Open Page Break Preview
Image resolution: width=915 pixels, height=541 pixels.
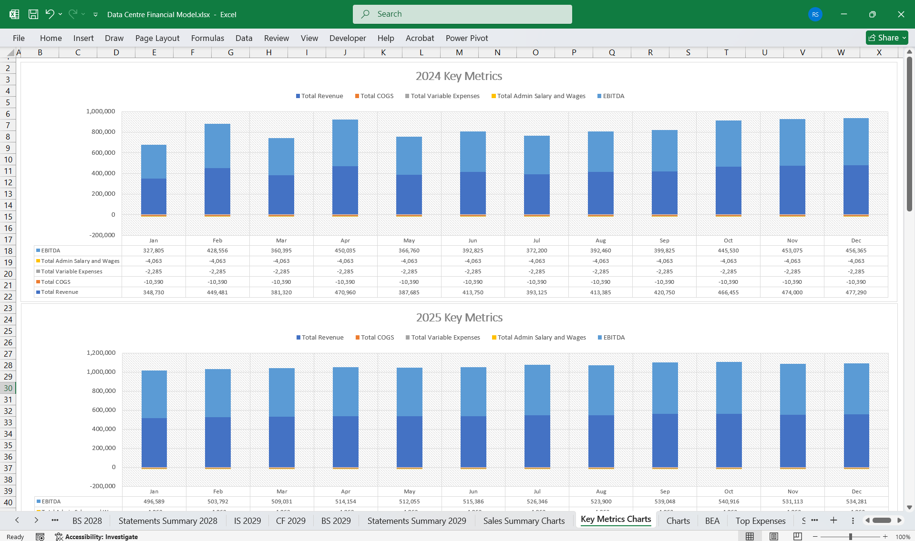(797, 536)
